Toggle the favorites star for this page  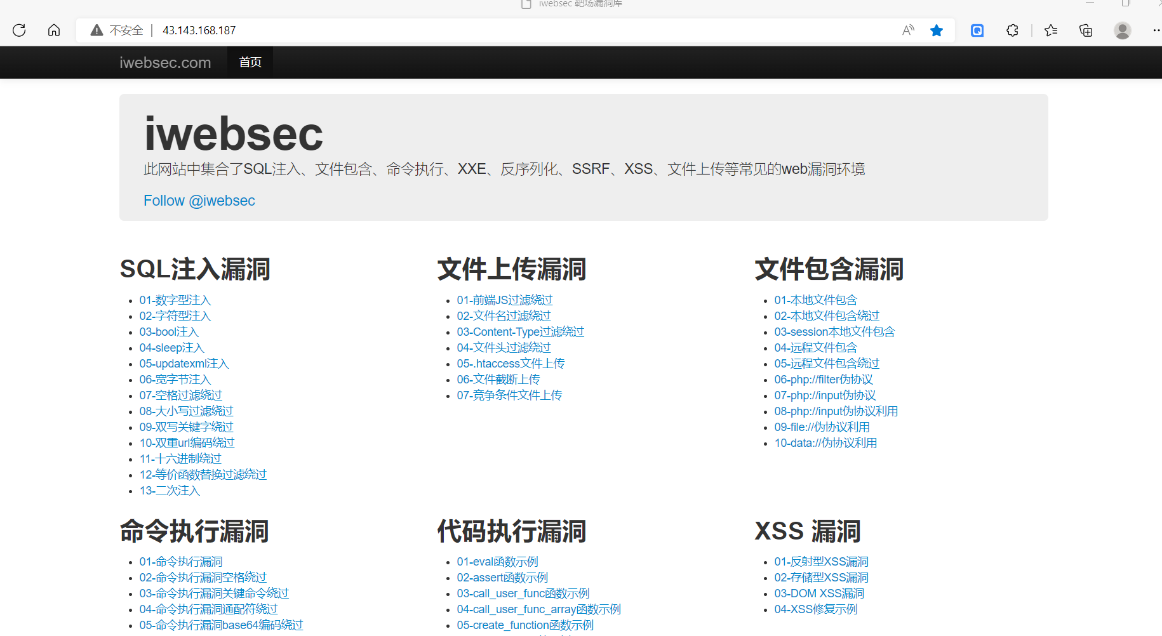coord(937,30)
